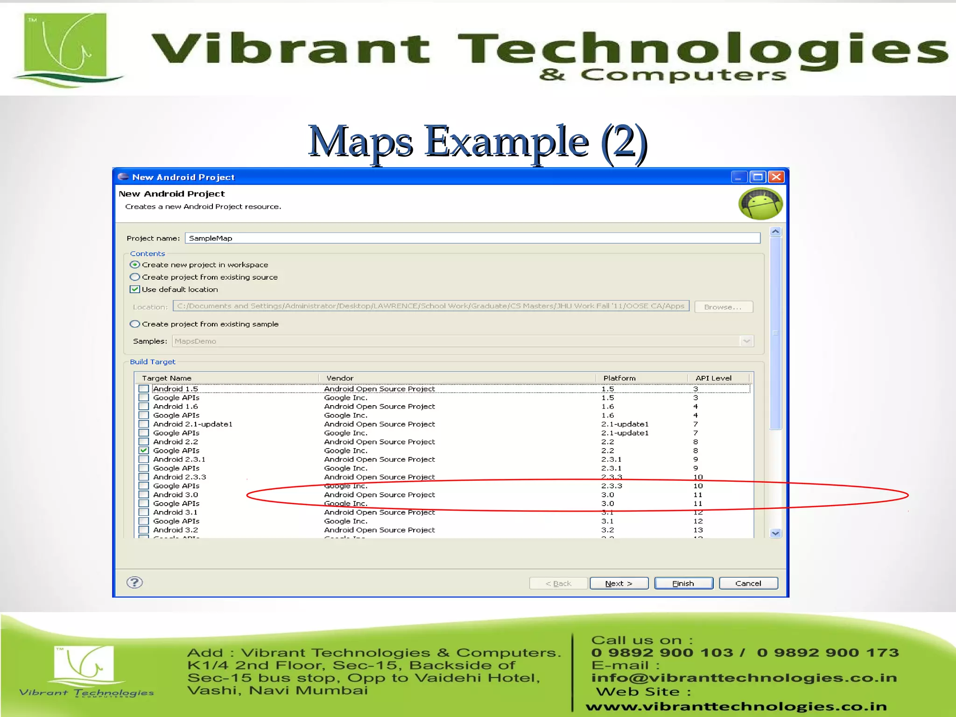Click the Finish button
956x717 pixels.
point(683,583)
